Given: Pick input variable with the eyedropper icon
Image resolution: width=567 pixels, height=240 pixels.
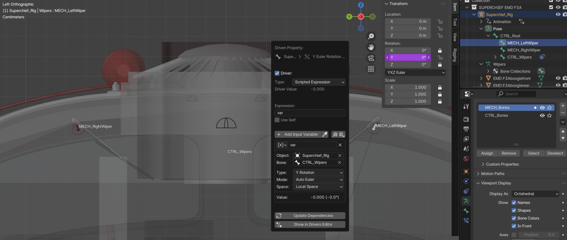Looking at the screenshot, I should click(325, 134).
